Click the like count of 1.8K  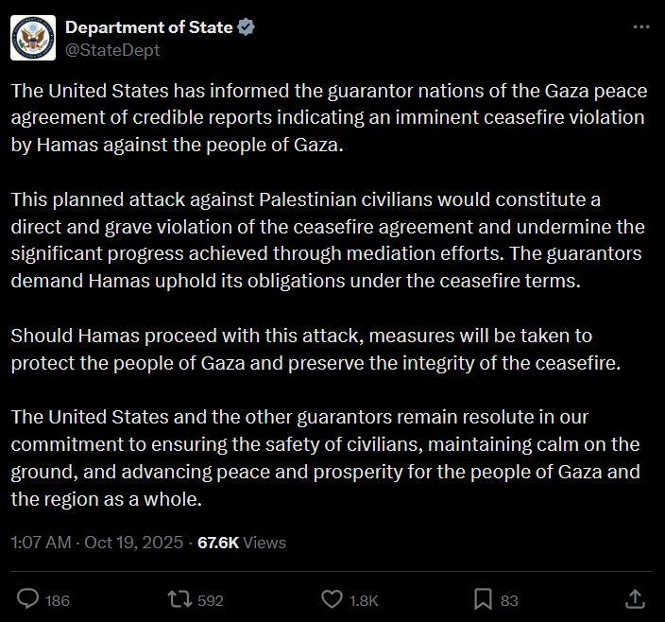tap(363, 600)
